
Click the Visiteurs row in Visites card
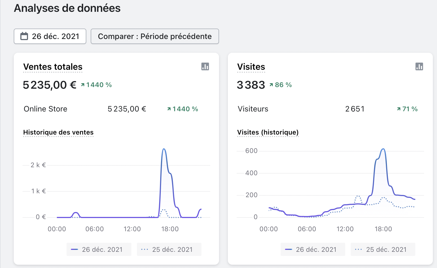pos(253,109)
